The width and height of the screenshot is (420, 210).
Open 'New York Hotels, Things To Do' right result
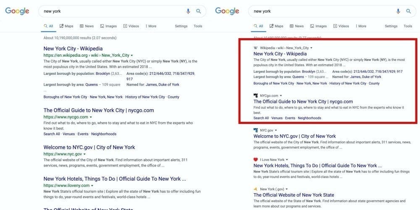pos(318,165)
